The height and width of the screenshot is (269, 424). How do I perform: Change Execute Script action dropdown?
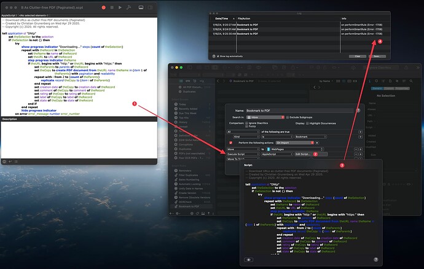(x=243, y=154)
